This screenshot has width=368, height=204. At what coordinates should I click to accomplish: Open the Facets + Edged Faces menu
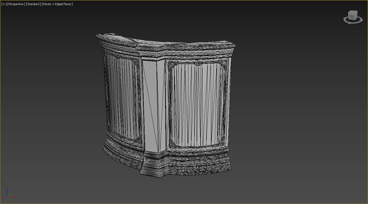click(x=57, y=4)
